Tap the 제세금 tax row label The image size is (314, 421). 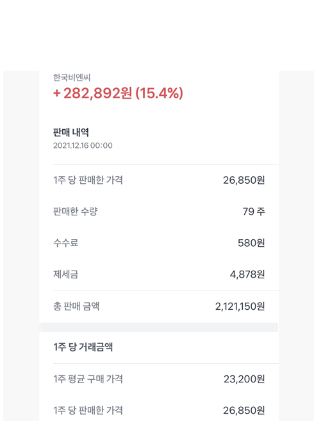pos(65,274)
